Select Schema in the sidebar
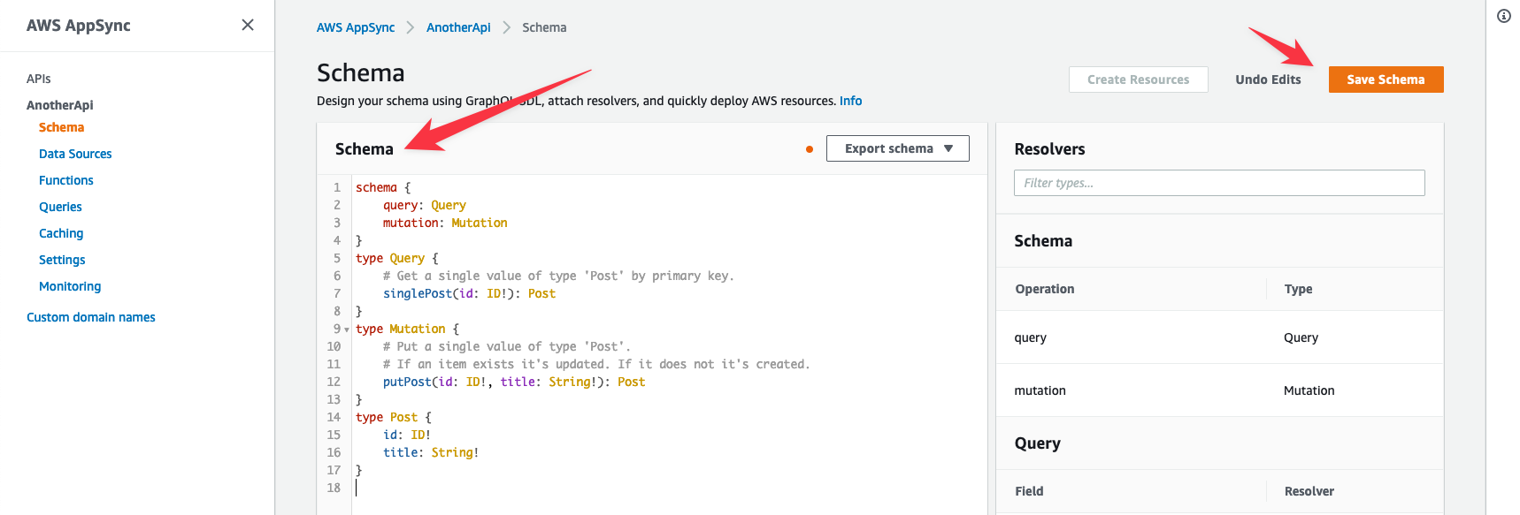Viewport: 1520px width, 515px height. tap(61, 127)
